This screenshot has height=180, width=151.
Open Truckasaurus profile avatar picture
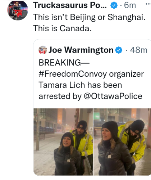pos(18,10)
